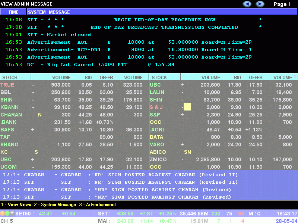
Task: Select the Big Lot Cancel 75000 PTT message
Action: coord(90,65)
